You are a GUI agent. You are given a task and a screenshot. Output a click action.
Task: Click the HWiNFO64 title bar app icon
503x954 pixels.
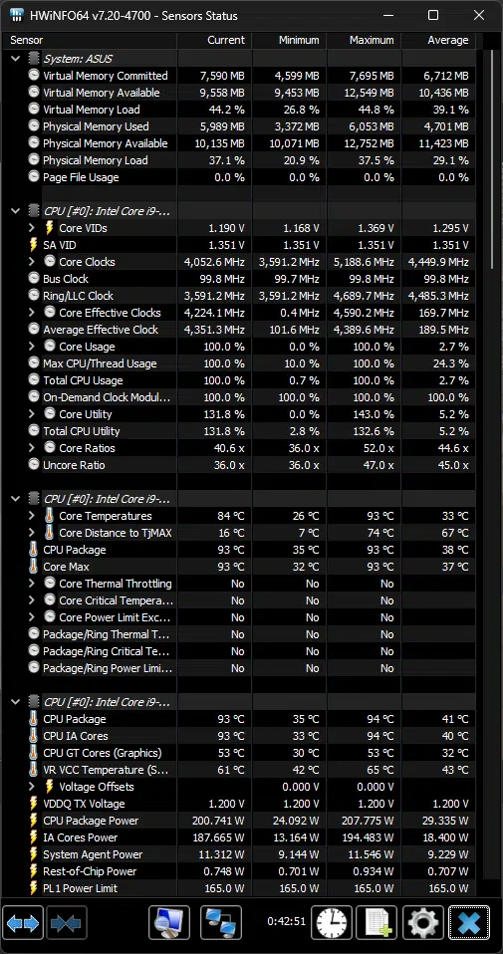click(x=18, y=15)
